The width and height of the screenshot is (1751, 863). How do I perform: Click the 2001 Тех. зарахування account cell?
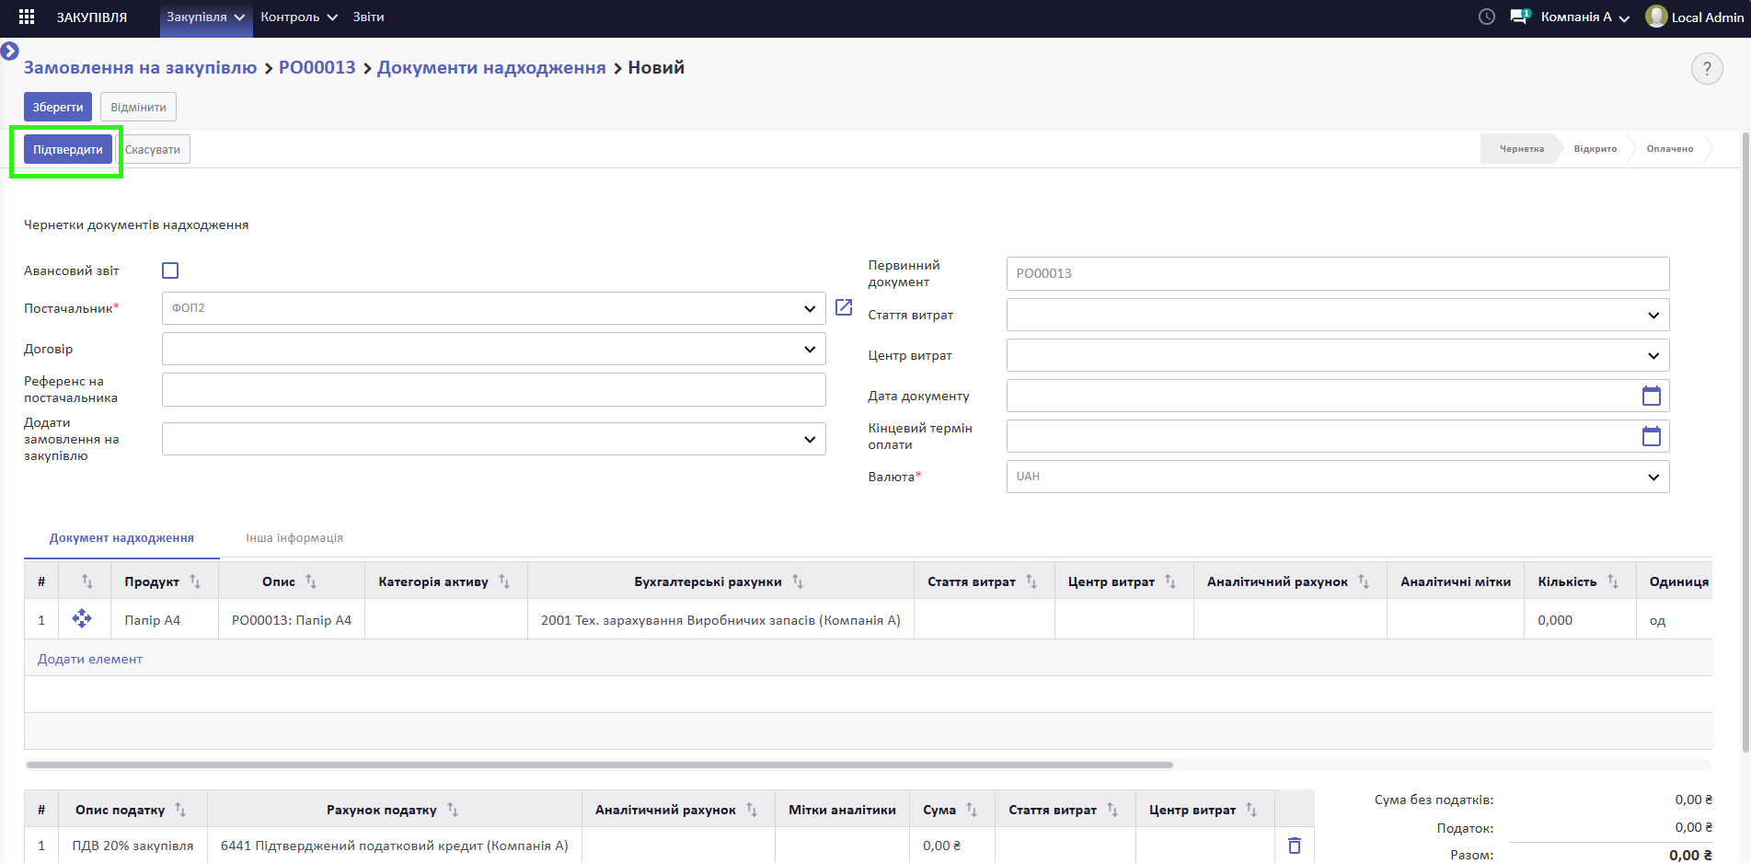[x=720, y=620]
